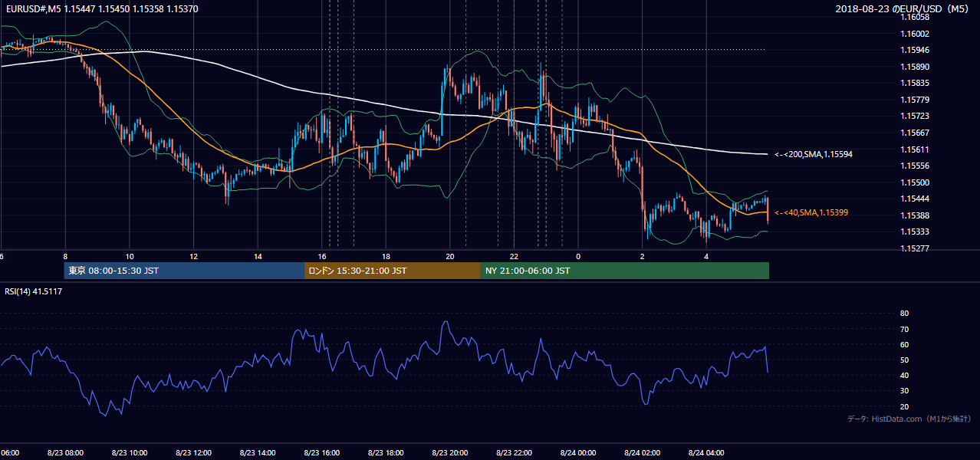
Task: Click the 8/23 22:00 date axis label
Action: 514,452
